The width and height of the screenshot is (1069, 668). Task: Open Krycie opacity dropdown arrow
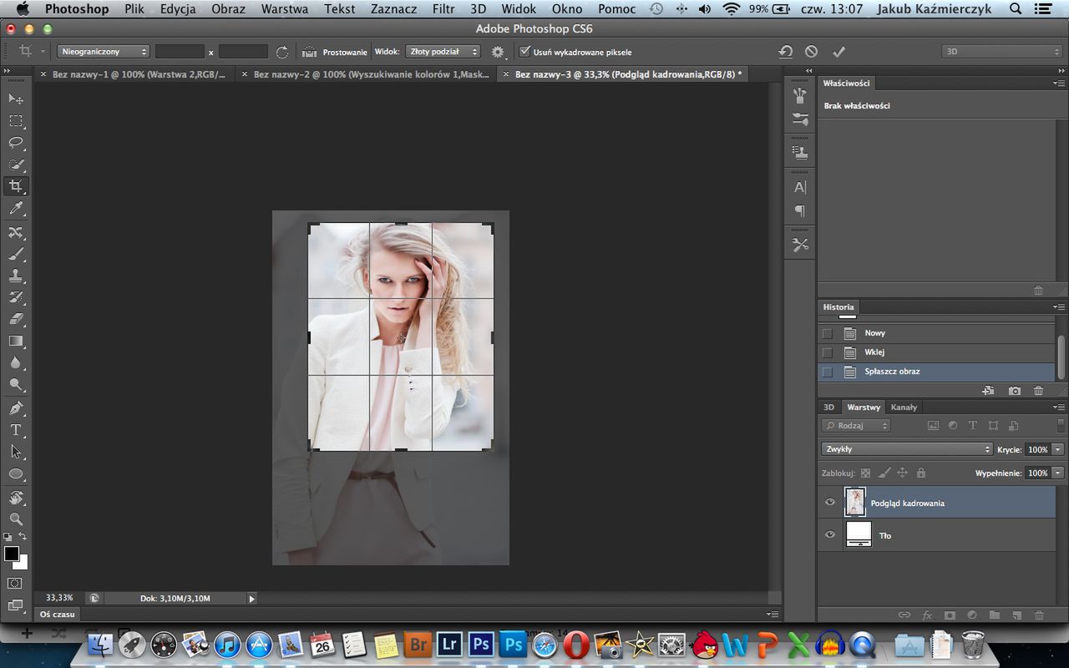click(x=1058, y=449)
